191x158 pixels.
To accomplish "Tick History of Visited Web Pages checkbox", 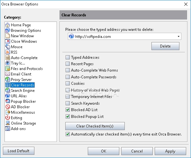I will click(68, 90).
